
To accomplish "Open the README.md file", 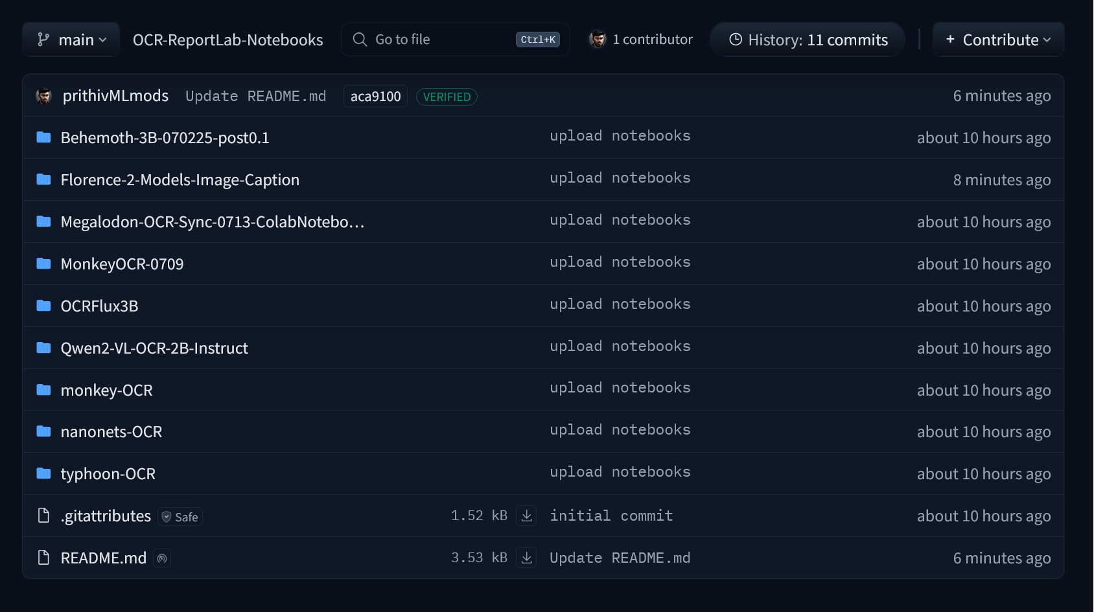I will tap(104, 558).
